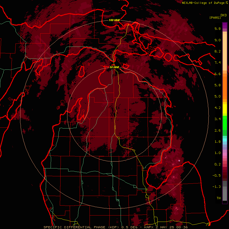Pick the bright green segment of the color bar

[x=225, y=123]
